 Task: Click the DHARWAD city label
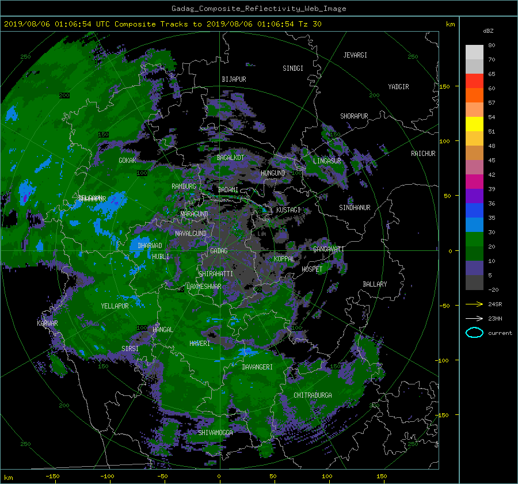pos(150,246)
